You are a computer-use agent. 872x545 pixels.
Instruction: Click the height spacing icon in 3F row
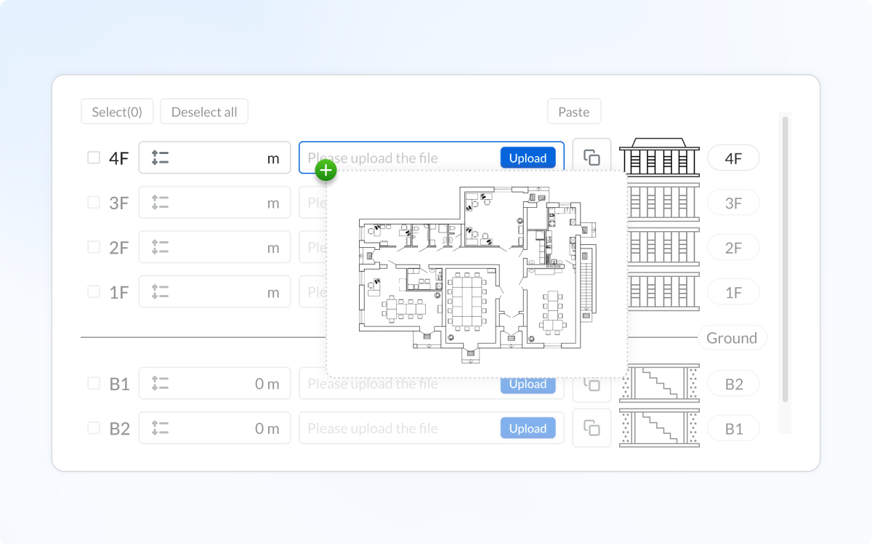coord(160,203)
